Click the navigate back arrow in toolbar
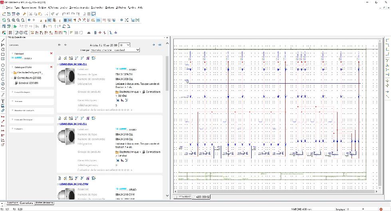The width and height of the screenshot is (391, 211). (x=29, y=20)
